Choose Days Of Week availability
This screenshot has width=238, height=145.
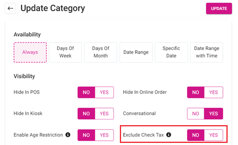(x=65, y=52)
